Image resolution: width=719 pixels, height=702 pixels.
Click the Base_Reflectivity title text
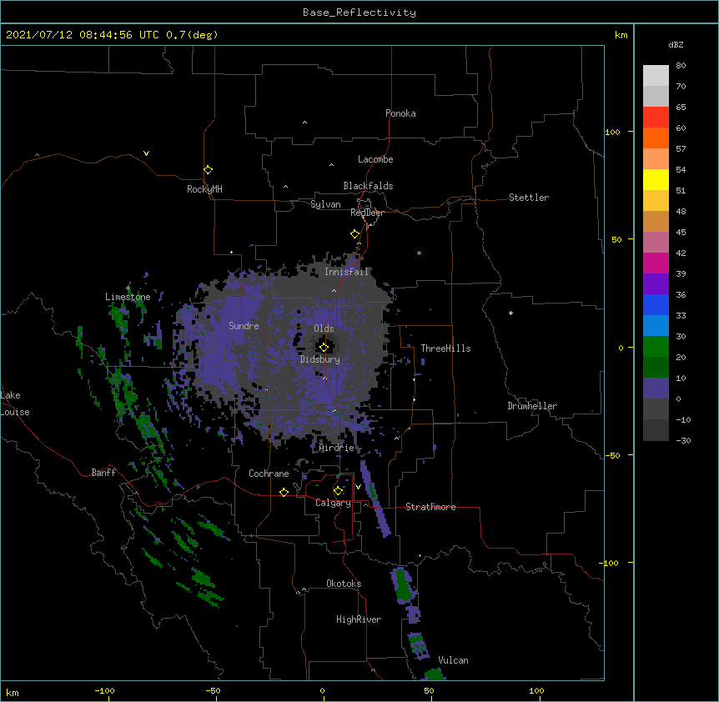pyautogui.click(x=359, y=13)
